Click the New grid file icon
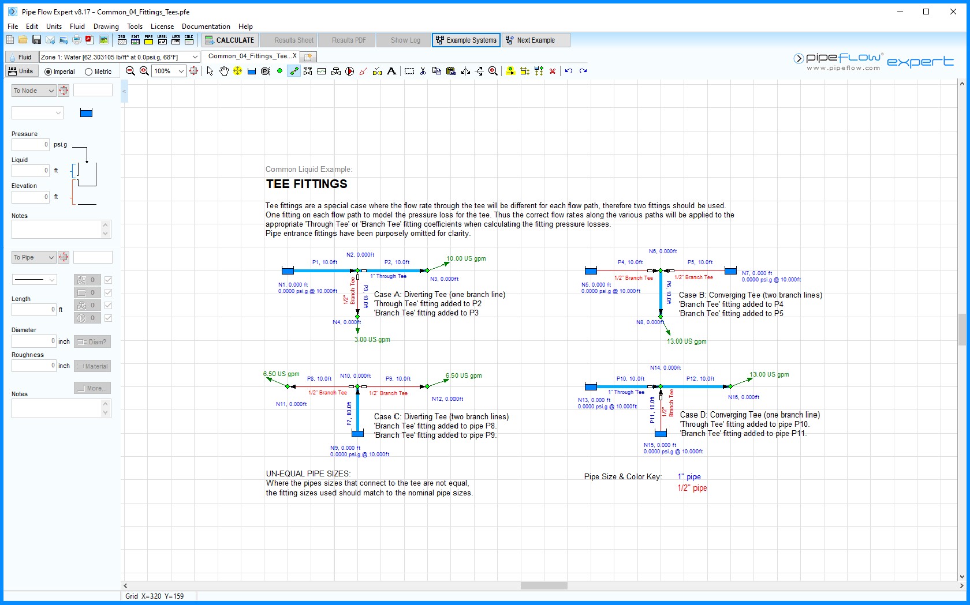The height and width of the screenshot is (605, 970). [10, 40]
